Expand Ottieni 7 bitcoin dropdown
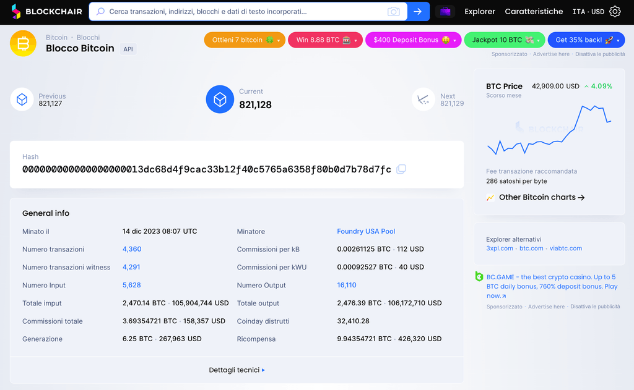The width and height of the screenshot is (634, 390). (x=245, y=40)
